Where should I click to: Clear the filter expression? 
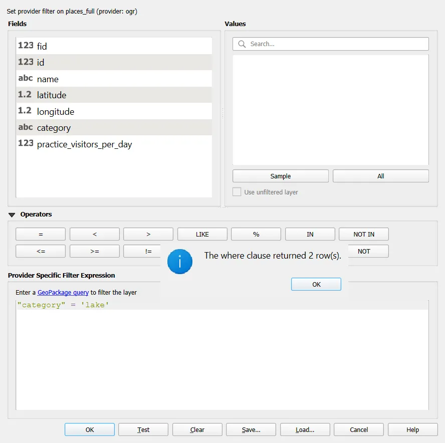point(197,429)
